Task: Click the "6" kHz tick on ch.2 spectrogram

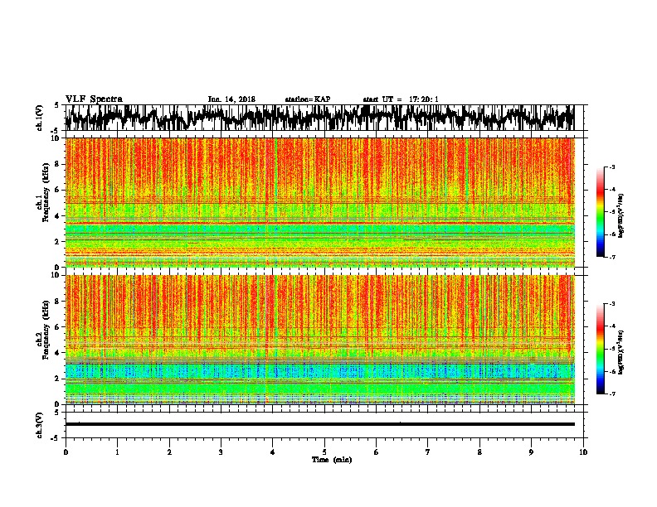Action: click(x=58, y=327)
